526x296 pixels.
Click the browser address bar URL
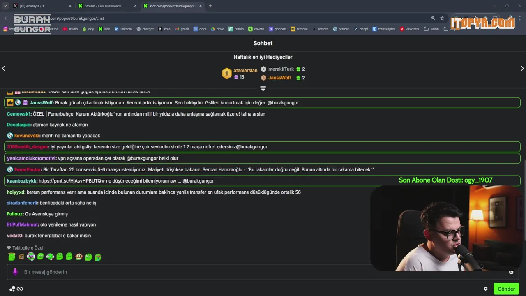click(x=75, y=18)
